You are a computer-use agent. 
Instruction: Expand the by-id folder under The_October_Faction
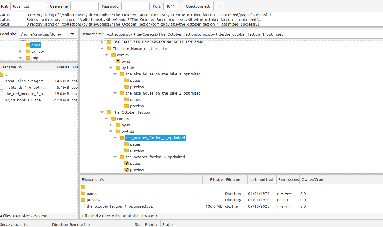tap(110, 125)
